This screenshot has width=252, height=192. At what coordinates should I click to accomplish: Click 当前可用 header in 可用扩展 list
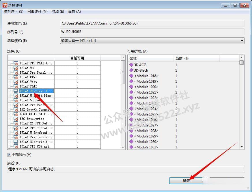[197, 58]
